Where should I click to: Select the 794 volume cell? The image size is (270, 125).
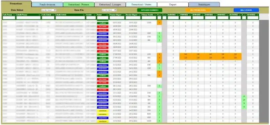point(149,97)
